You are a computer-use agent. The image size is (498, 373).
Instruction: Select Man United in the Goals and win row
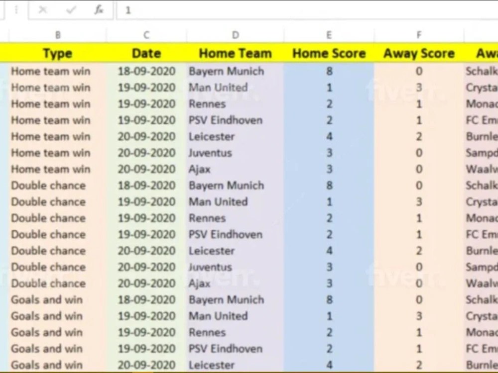point(235,316)
